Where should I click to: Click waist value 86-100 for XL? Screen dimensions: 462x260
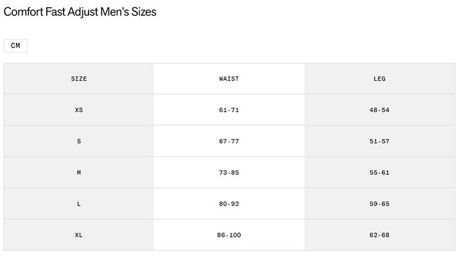229,235
